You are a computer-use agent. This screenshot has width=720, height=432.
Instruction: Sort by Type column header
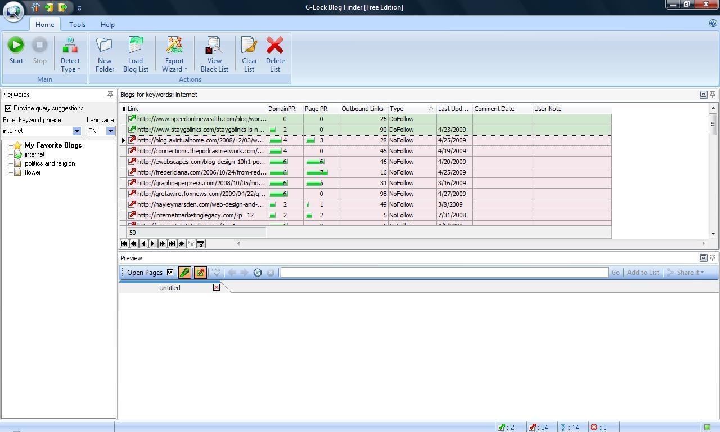click(412, 109)
